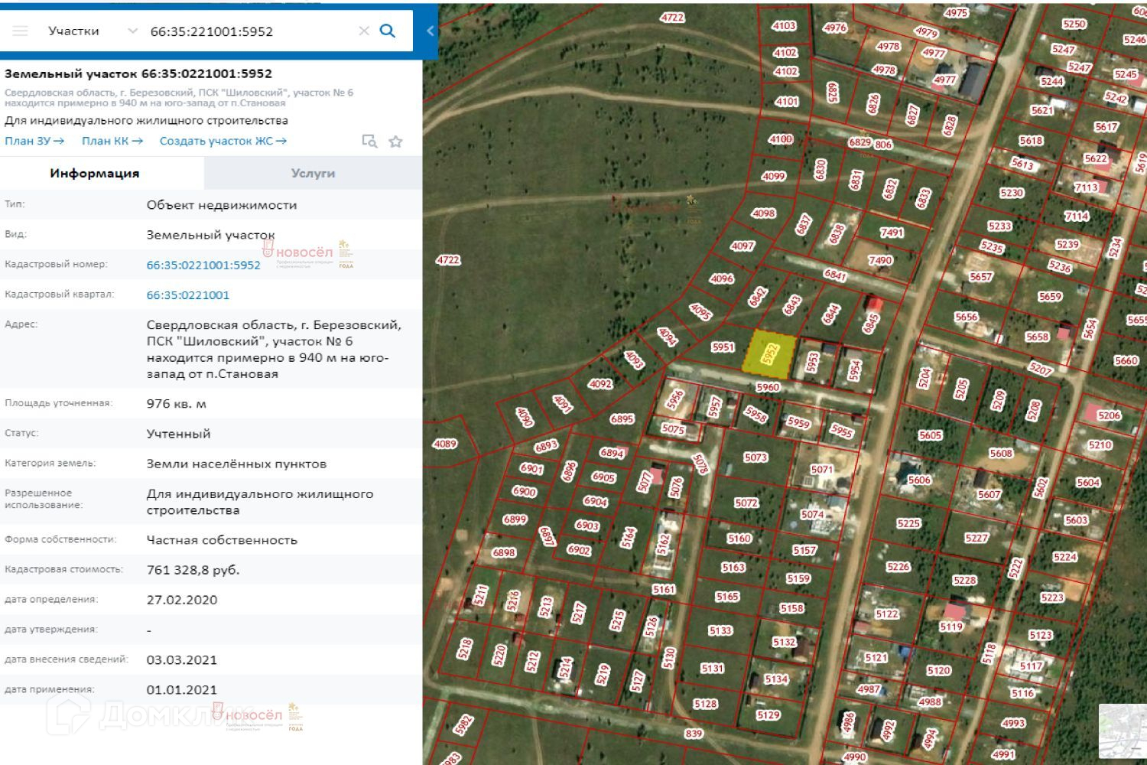Switch to the Информация tab

(x=95, y=174)
